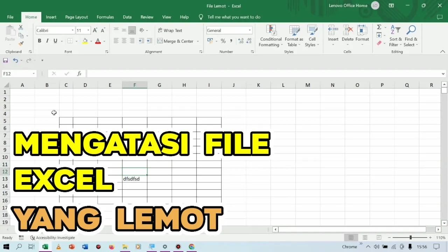Image resolution: width=448 pixels, height=252 pixels.
Task: Decrease font size with smaller A icon
Action: tap(103, 30)
